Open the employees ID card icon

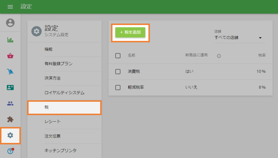[10, 87]
